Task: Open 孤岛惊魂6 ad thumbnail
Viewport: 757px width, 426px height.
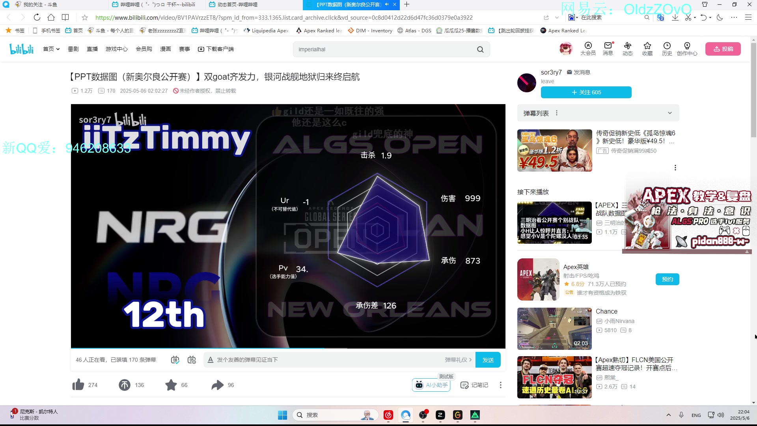Action: (555, 150)
